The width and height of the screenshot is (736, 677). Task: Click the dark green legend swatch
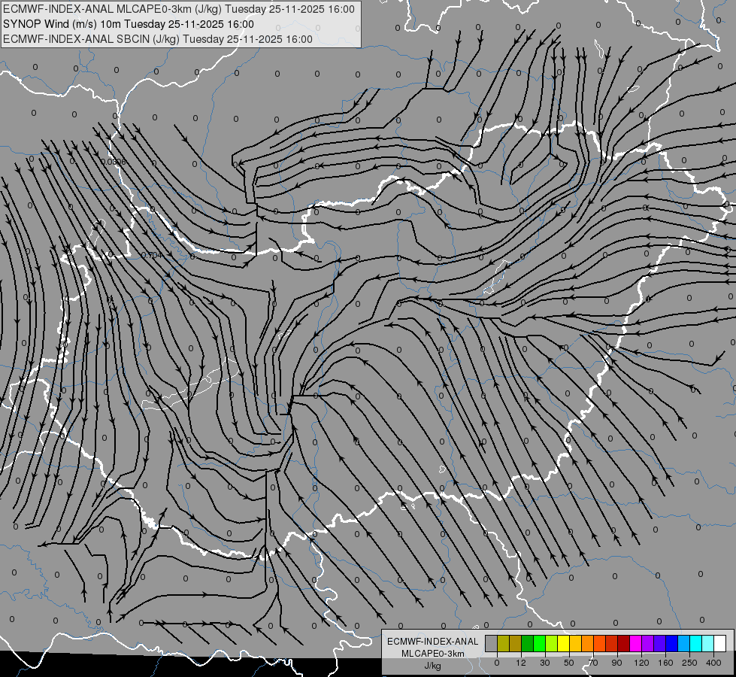coord(528,643)
